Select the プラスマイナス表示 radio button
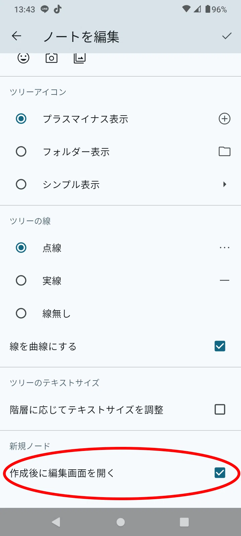Image resolution: width=241 pixels, height=536 pixels. click(21, 119)
